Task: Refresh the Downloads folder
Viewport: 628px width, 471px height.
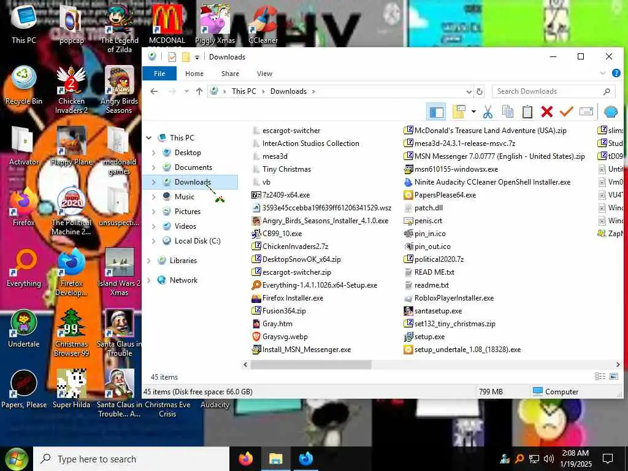Action: coord(480,92)
